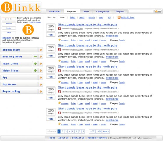Click the arrow next to Breaking News

tap(41, 57)
